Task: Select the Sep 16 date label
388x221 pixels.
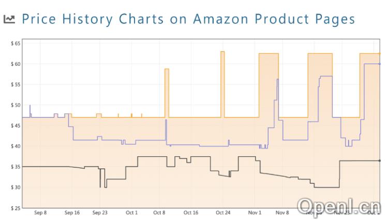Action: 72,212
